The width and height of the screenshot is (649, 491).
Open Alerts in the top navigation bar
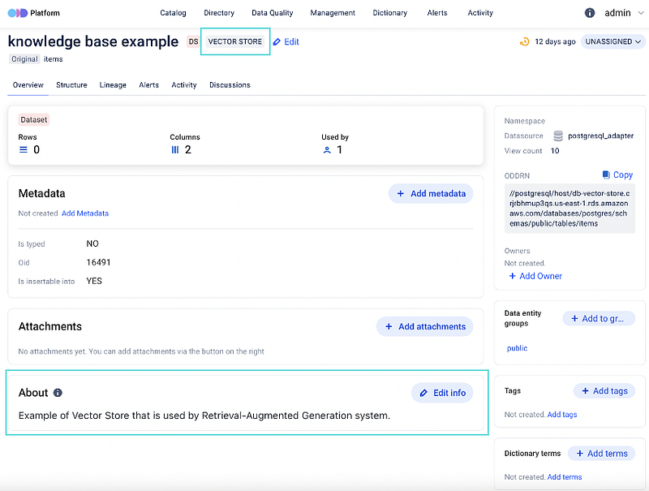[x=437, y=13]
